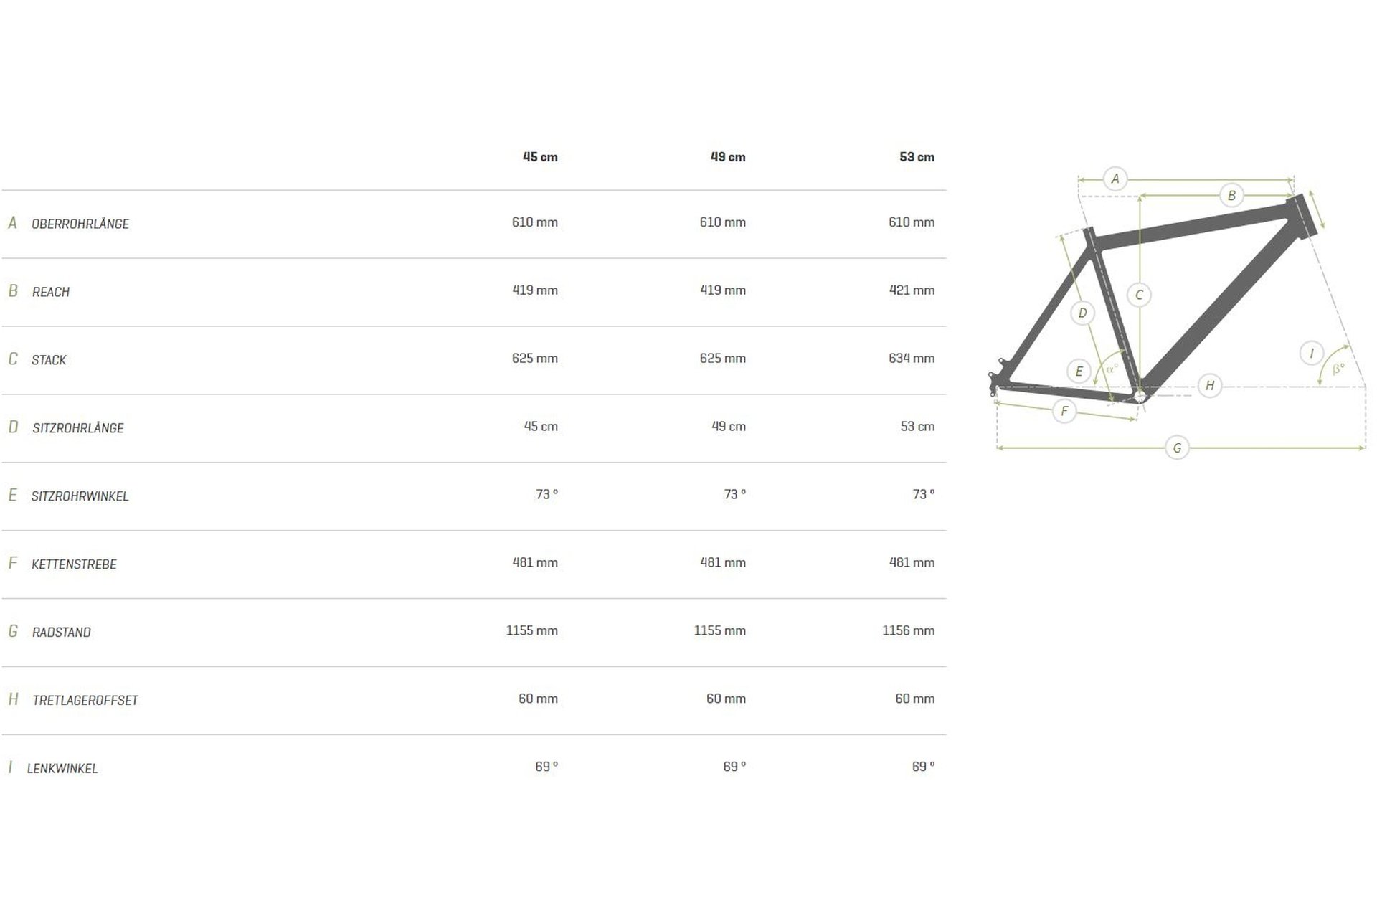Click the circled A marker on frame diagram
This screenshot has width=1377, height=918.
coord(1115,179)
